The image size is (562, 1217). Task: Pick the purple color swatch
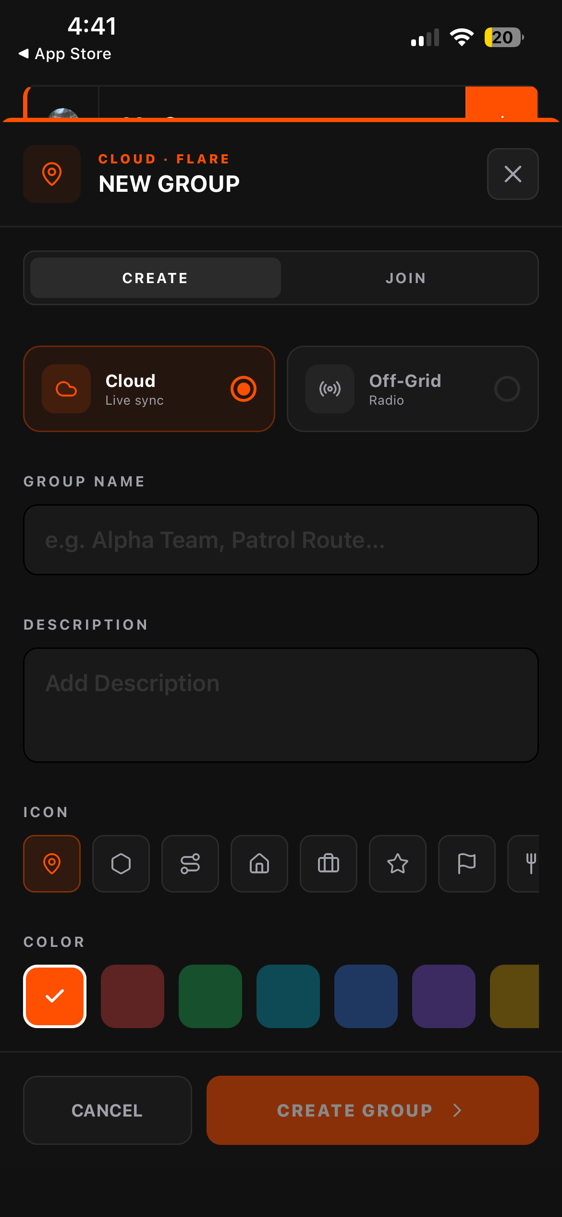point(444,996)
